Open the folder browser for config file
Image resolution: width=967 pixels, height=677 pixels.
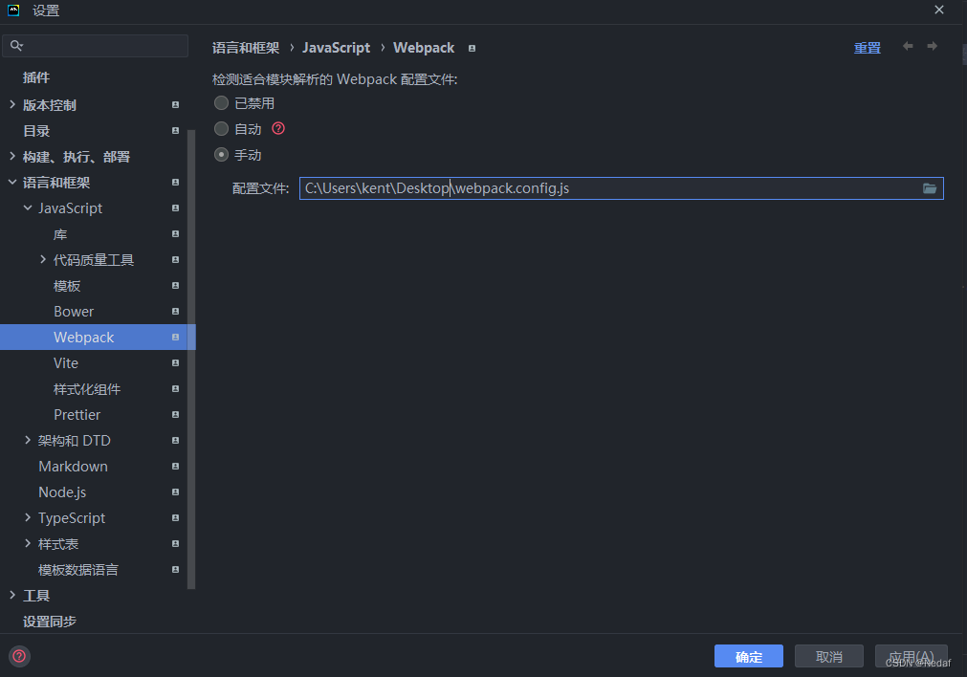pyautogui.click(x=929, y=188)
